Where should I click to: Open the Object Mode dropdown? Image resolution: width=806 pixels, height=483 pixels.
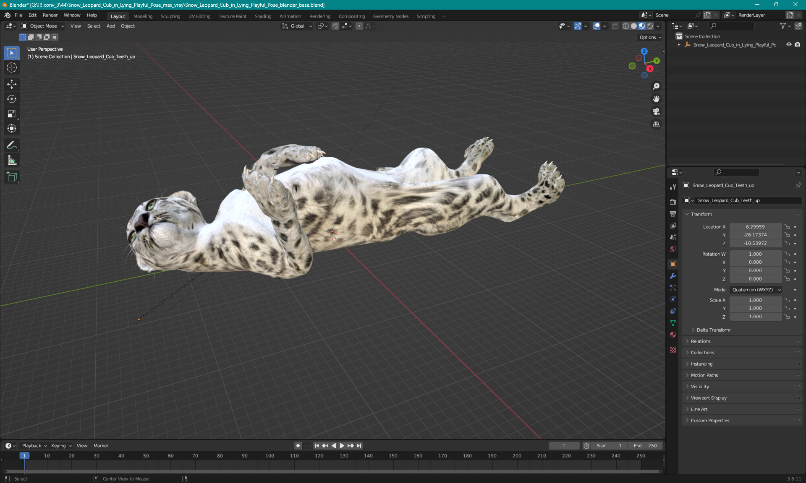(43, 26)
